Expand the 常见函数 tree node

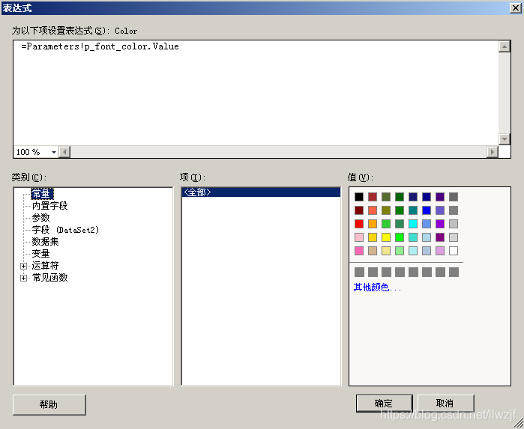click(x=23, y=278)
